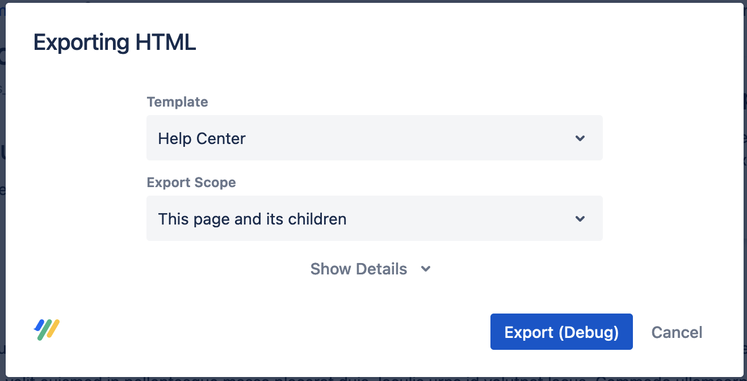The height and width of the screenshot is (381, 747).
Task: Click the Show Details text label
Action: 358,269
